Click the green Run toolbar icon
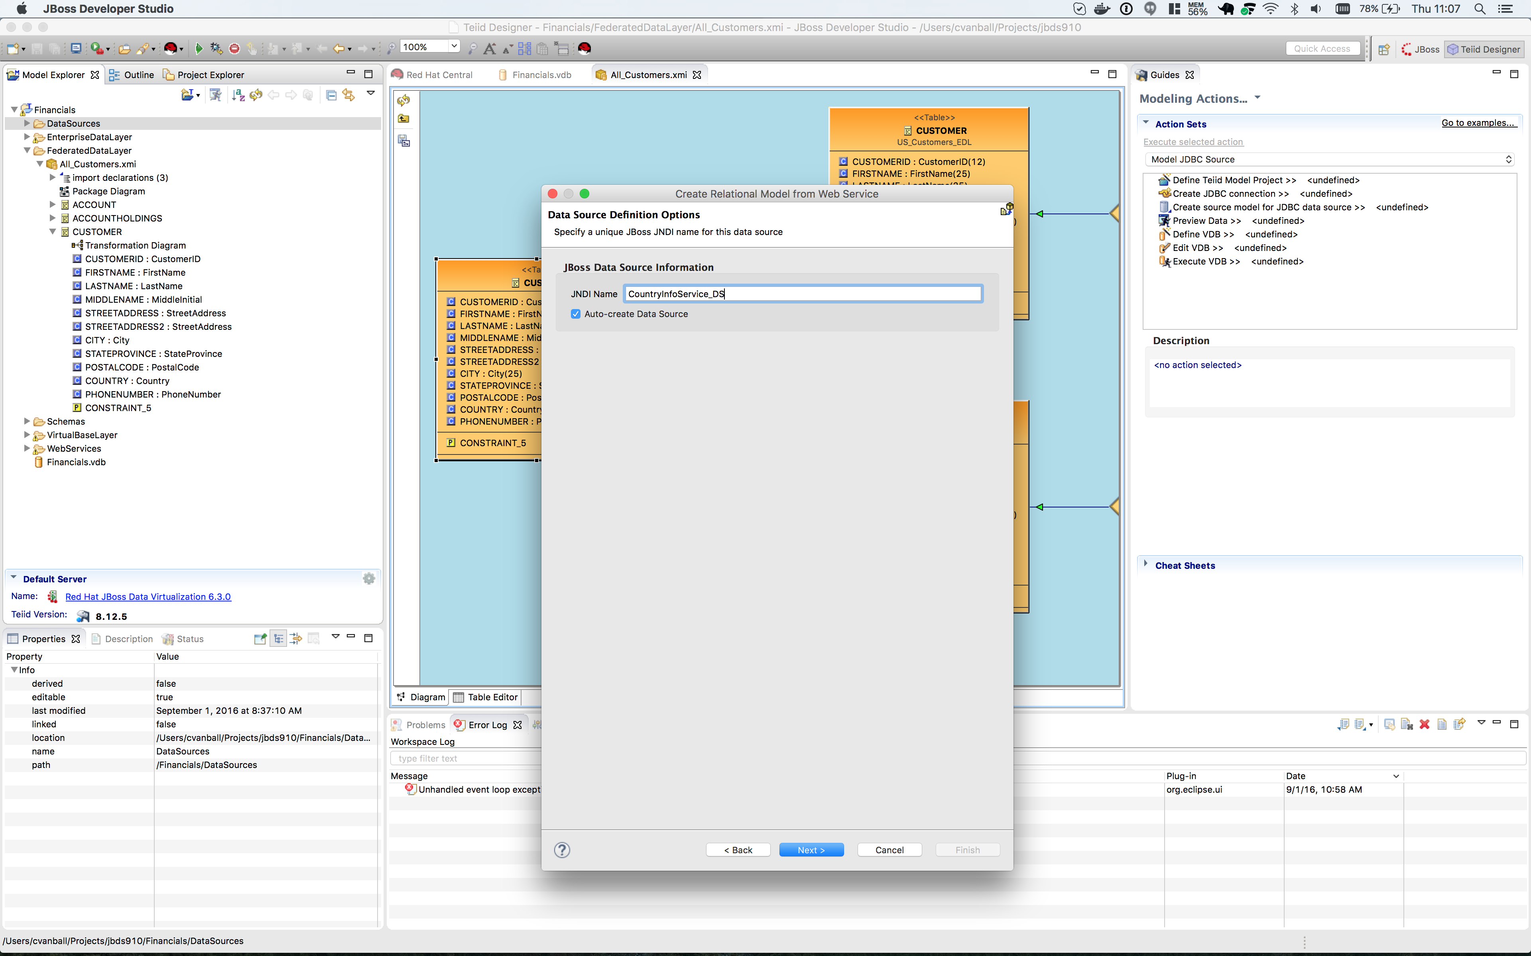Viewport: 1531px width, 956px height. 199,49
